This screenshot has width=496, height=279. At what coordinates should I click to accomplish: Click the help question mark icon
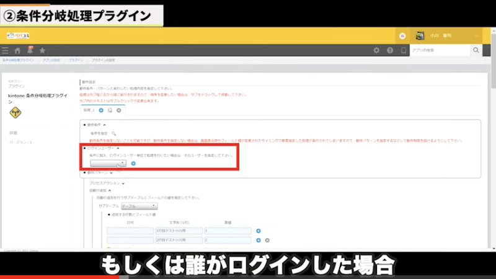point(390,50)
